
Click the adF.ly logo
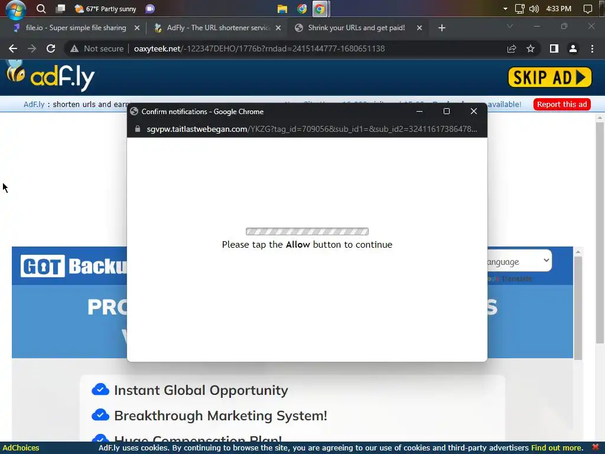pyautogui.click(x=51, y=76)
